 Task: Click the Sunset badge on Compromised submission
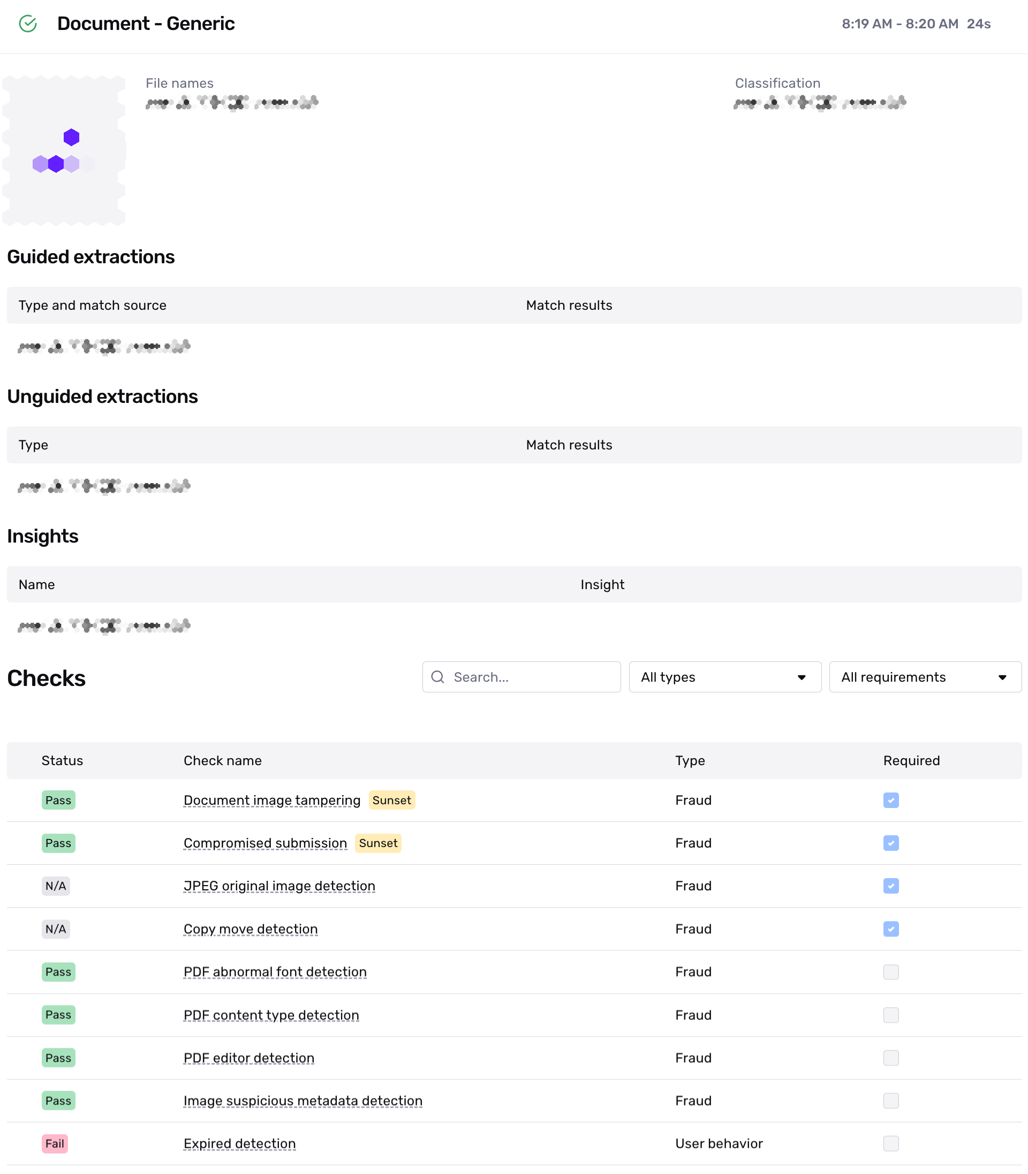(377, 843)
